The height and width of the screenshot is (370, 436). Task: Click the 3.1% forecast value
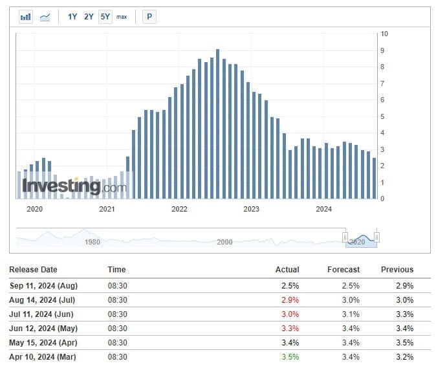351,314
